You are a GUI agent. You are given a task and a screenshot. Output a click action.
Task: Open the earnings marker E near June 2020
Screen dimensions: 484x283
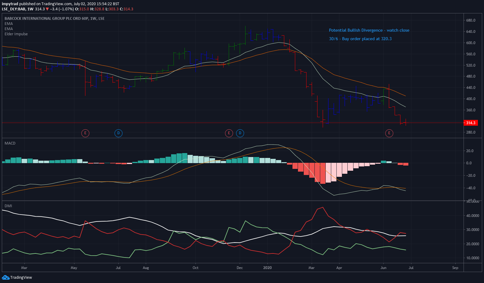click(x=389, y=133)
